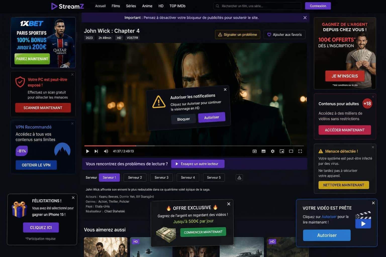Enable picture-in-picture mode icon

[282, 151]
